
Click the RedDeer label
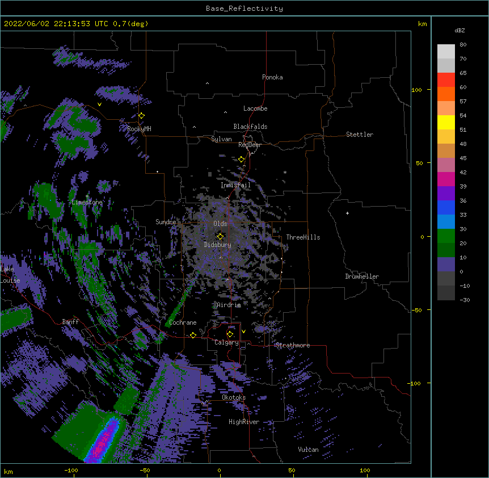(x=250, y=145)
